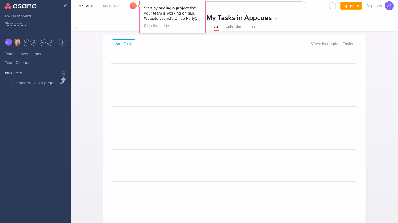Screen dimensions: 398x223
Task: Open the help question mark icon
Action: point(332,6)
